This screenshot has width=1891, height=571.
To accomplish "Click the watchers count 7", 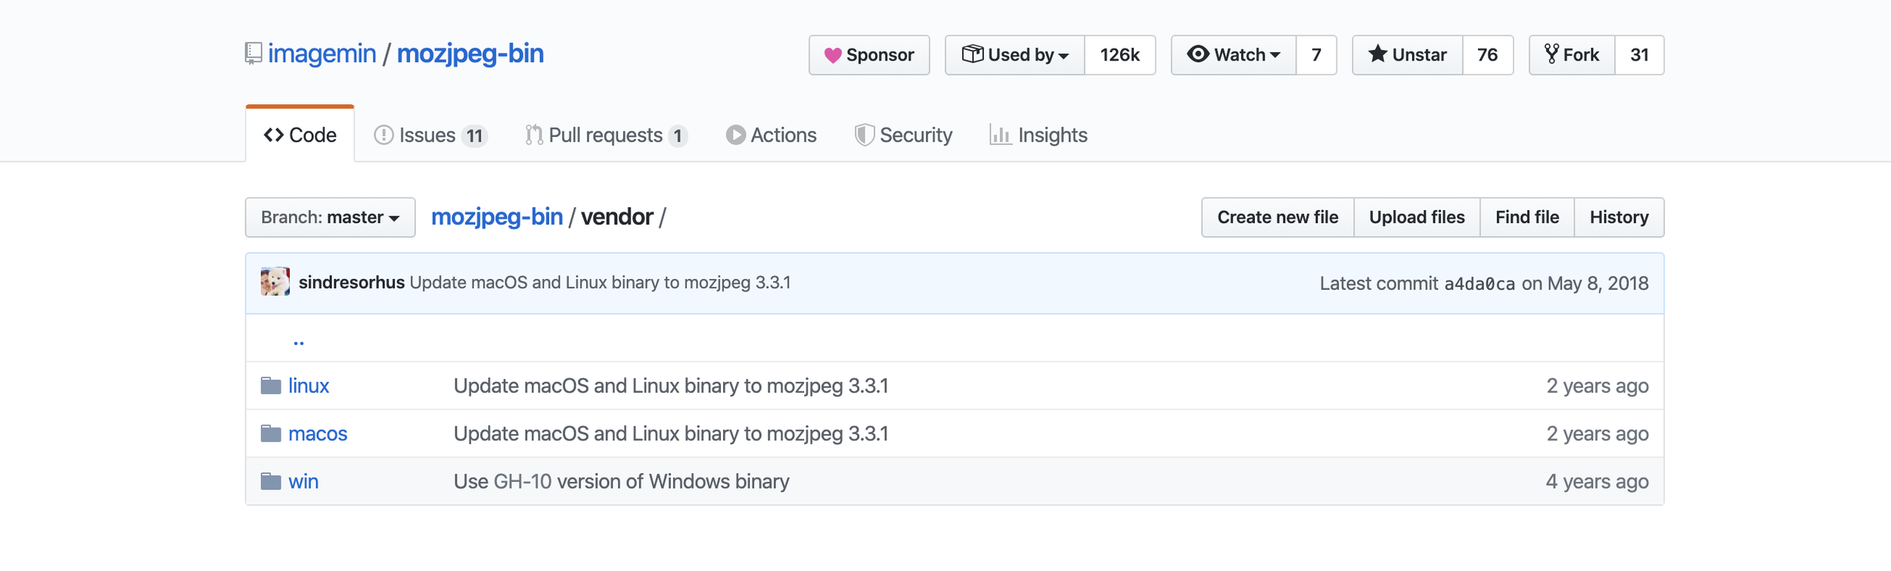I will point(1316,55).
